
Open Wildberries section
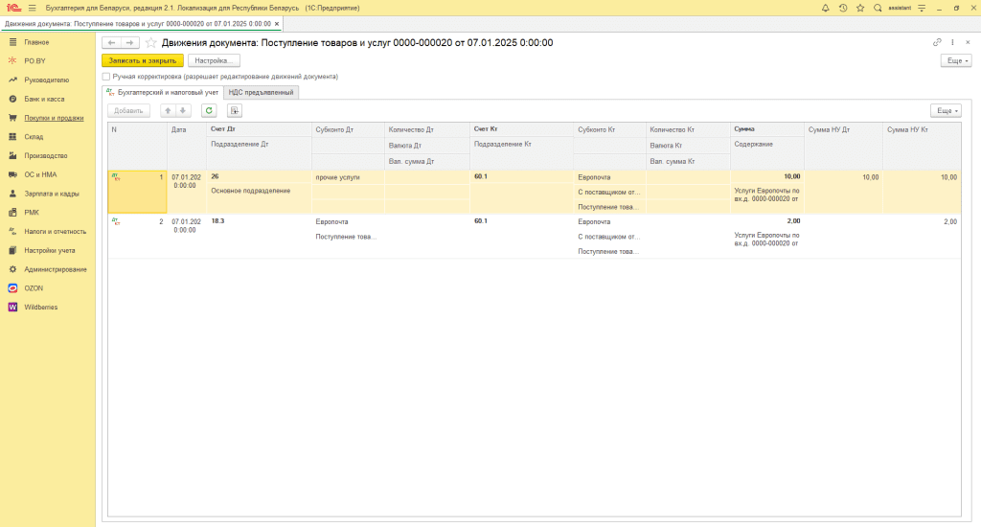coord(40,308)
